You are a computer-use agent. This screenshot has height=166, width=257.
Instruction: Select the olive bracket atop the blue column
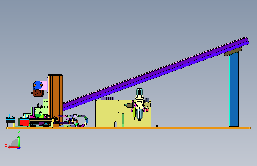[x=233, y=51]
